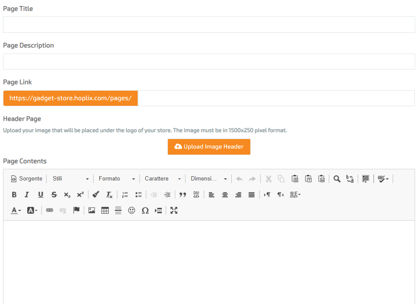Click the gadget-store.hoplix.com/pages URL prefix
Viewport: 419px width, 304px height.
[x=70, y=98]
